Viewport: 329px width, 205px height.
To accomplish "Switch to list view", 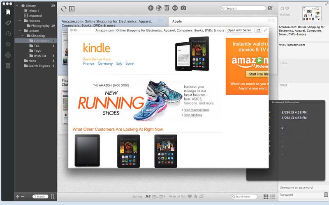I will pyautogui.click(x=273, y=196).
